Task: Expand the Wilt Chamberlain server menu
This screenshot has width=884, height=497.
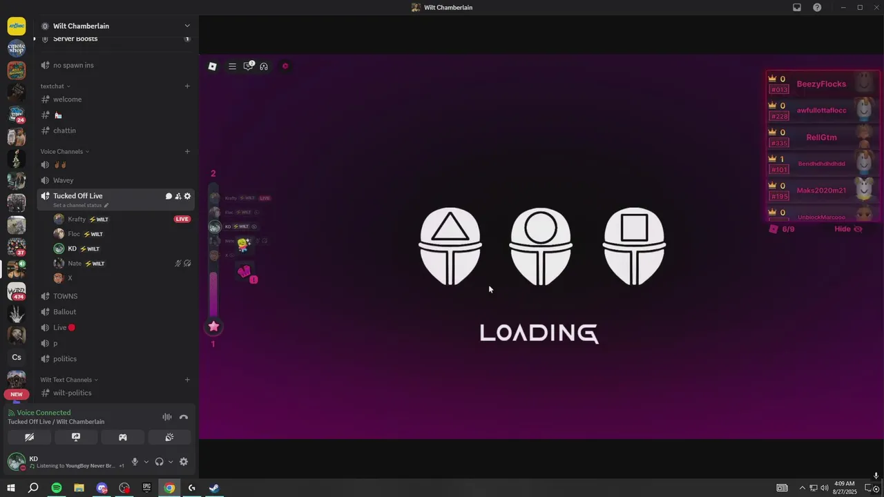Action: coord(187,26)
